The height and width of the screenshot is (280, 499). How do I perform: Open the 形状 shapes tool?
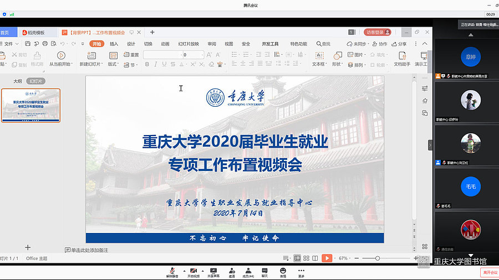337,59
